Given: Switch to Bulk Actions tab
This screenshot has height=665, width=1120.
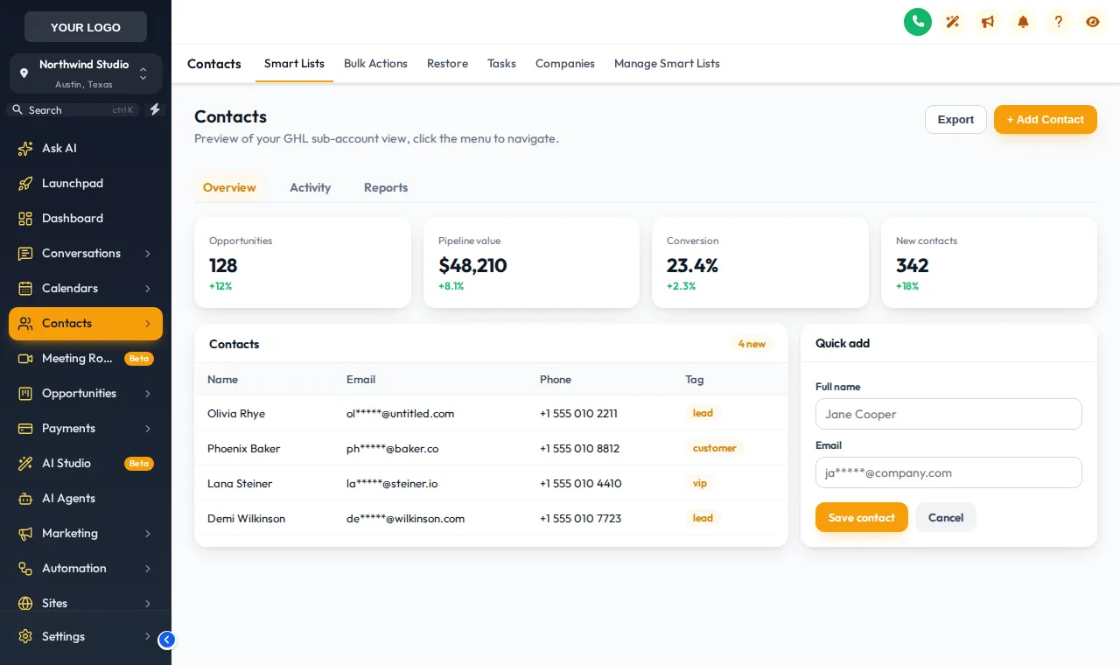Looking at the screenshot, I should (375, 64).
